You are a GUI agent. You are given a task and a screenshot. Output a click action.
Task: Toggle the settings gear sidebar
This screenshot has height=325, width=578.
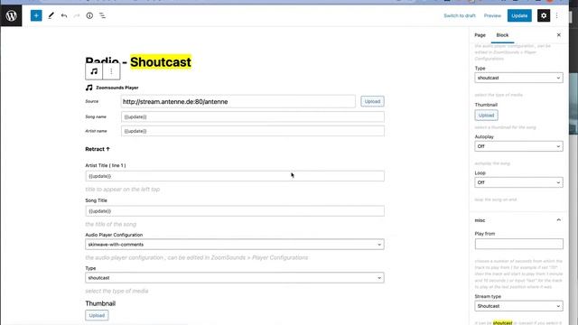coord(544,15)
